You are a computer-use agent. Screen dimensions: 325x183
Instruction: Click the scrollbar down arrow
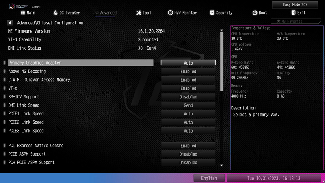click(221, 165)
